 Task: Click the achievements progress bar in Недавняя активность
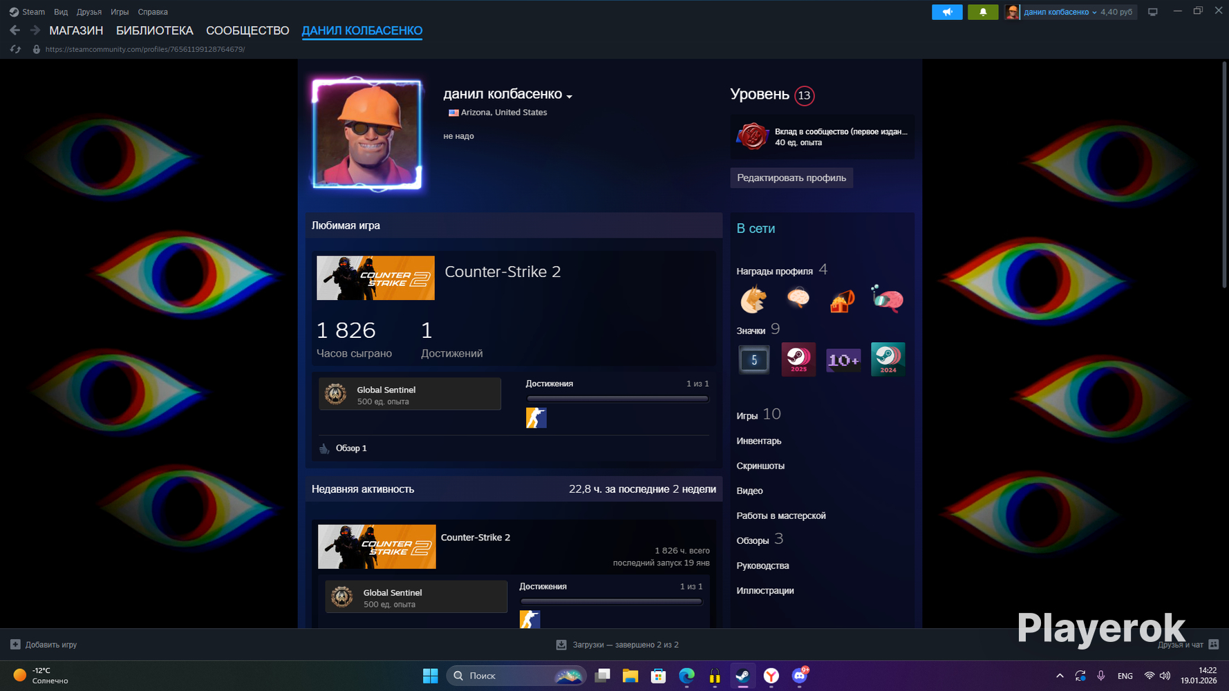coord(611,602)
